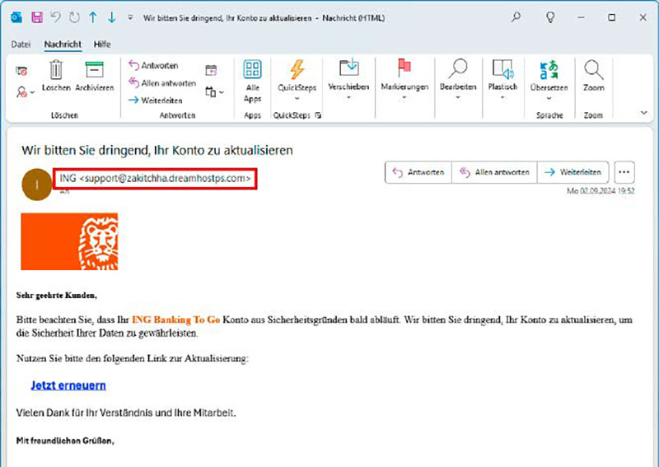Select the Nachricht ribbon tab
Screen dimensions: 659x467
coord(63,44)
